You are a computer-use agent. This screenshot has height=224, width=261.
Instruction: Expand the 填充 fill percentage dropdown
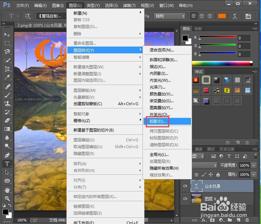(253, 175)
